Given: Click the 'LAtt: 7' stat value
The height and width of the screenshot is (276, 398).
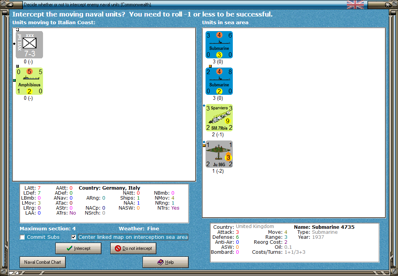Looking at the screenshot, I should pos(33,188).
